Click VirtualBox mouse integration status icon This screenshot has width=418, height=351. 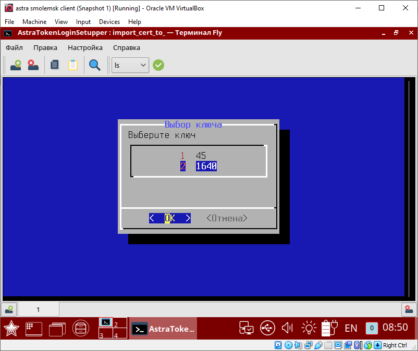click(x=368, y=345)
